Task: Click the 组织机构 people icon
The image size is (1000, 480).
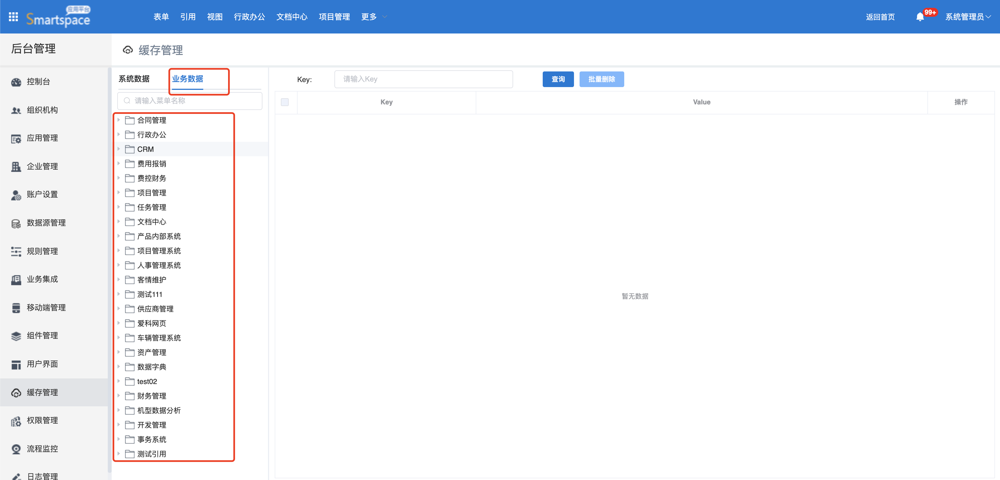Action: [x=16, y=110]
